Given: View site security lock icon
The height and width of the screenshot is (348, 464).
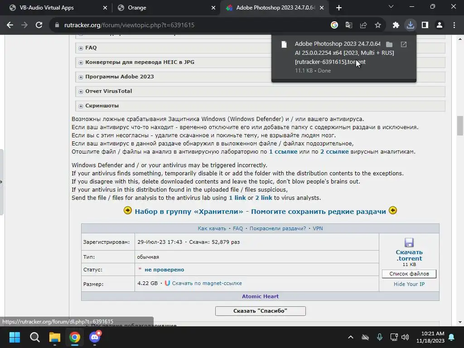Looking at the screenshot, I should (57, 25).
